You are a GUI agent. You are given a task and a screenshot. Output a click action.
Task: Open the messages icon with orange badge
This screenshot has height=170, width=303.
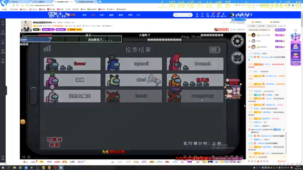(218, 15)
